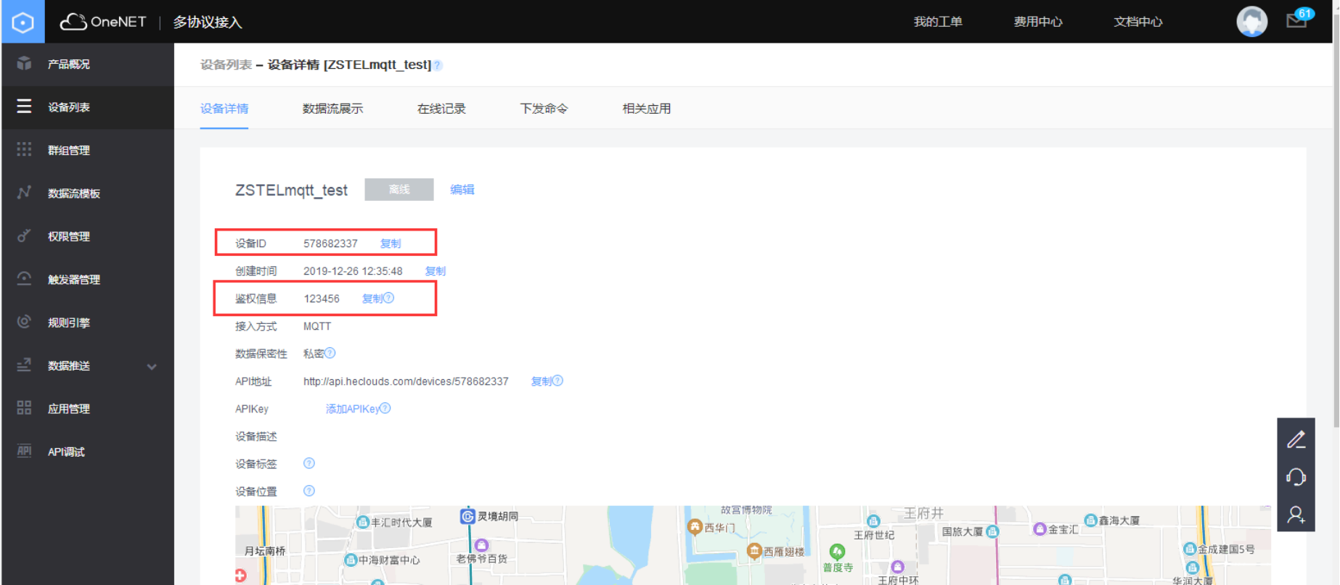This screenshot has height=585, width=1340.
Task: Click the 设备列表 breadcrumb link
Action: click(x=226, y=65)
